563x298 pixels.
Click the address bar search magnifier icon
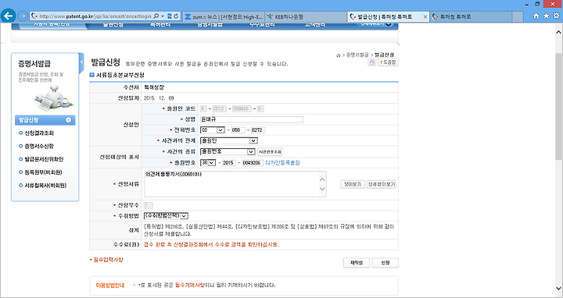tap(156, 16)
